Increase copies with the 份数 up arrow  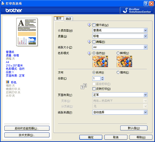pyautogui.click(x=102, y=78)
